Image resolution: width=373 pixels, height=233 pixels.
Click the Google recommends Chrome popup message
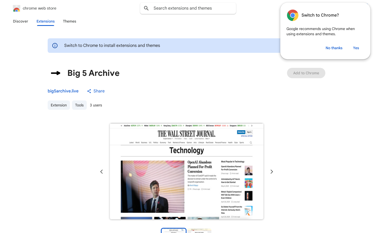[x=321, y=31]
